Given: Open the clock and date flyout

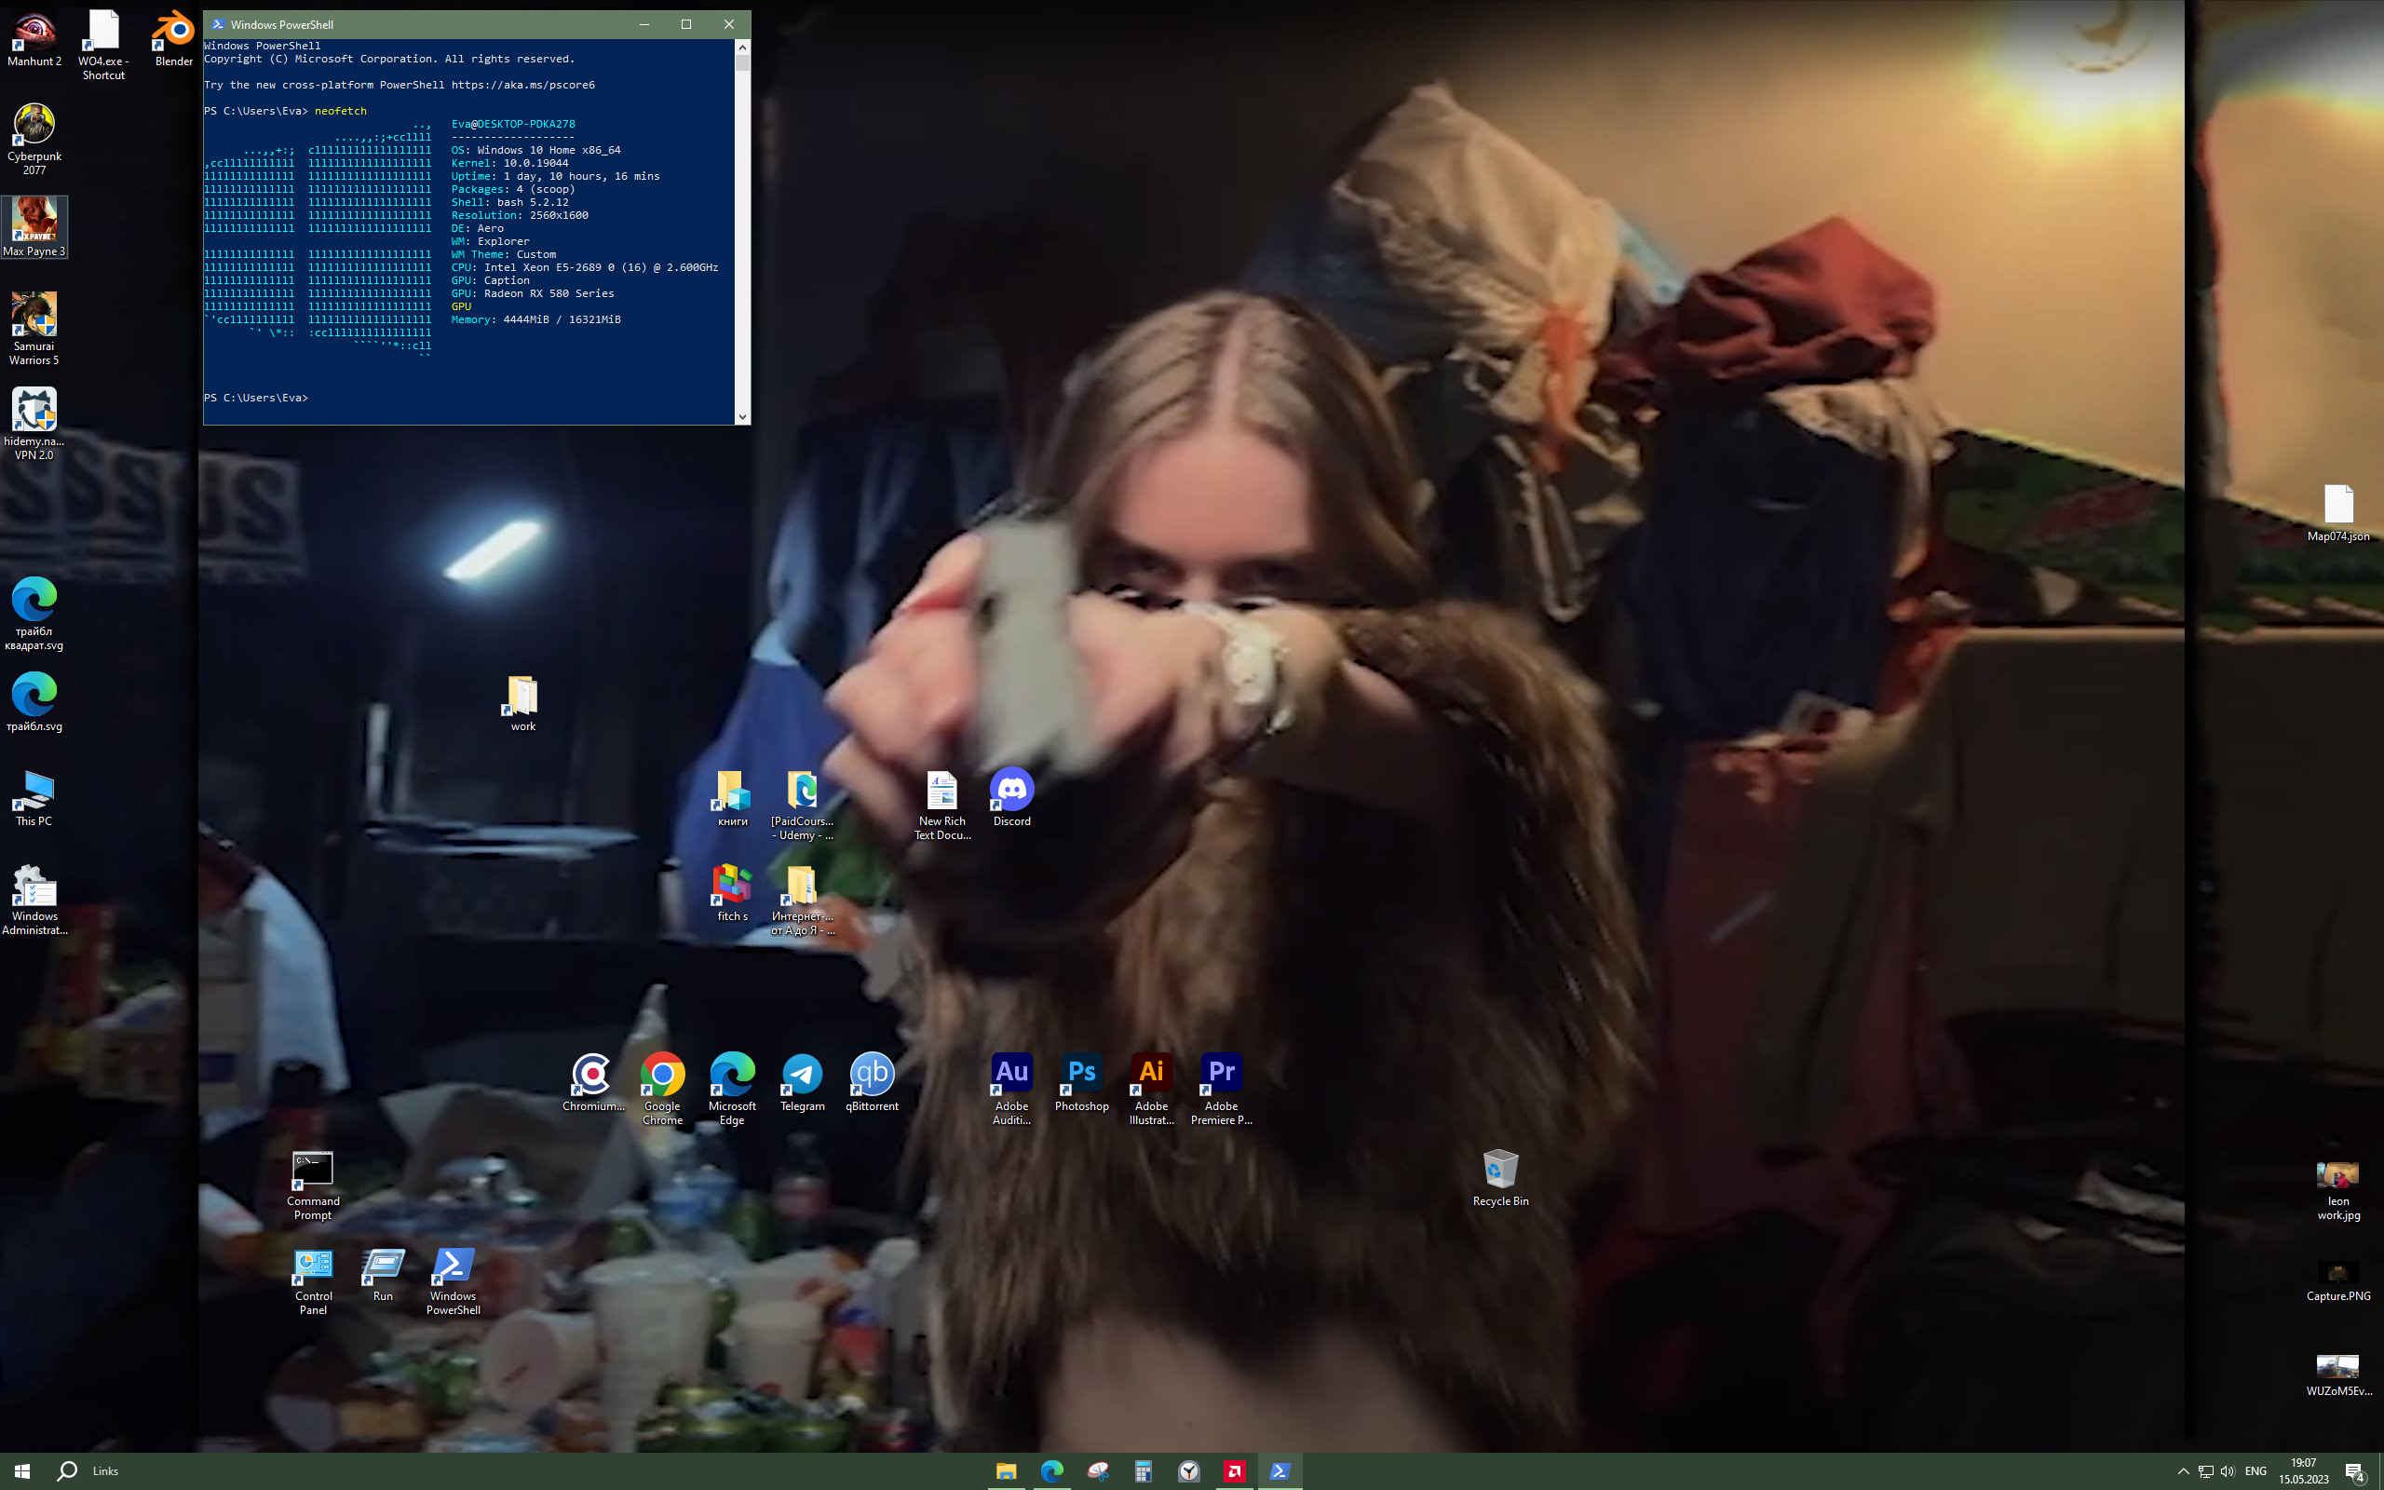Looking at the screenshot, I should pyautogui.click(x=2303, y=1471).
